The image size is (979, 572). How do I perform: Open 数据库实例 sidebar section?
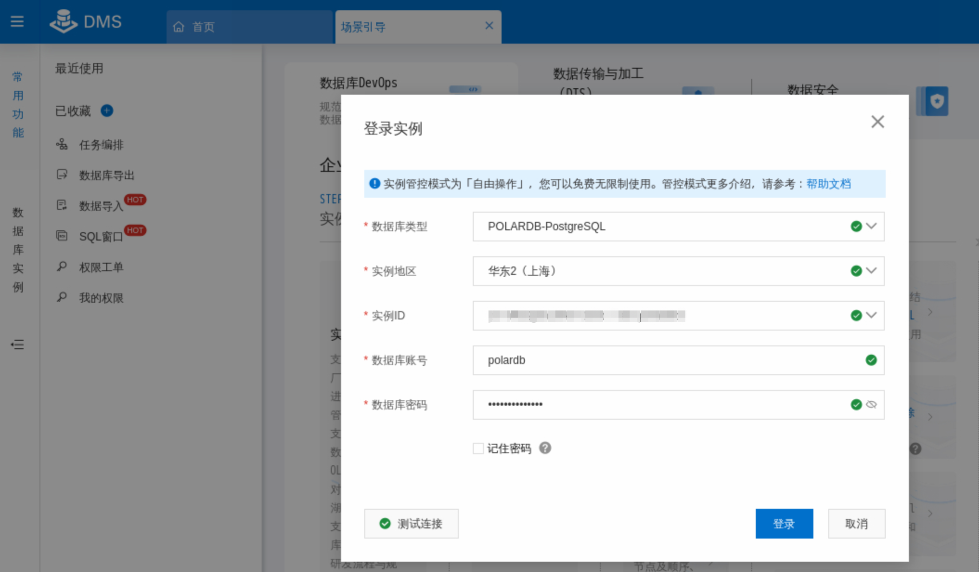[18, 250]
